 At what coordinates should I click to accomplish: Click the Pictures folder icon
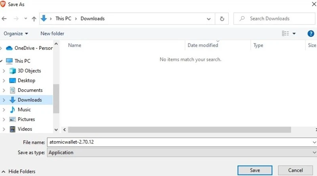click(13, 119)
